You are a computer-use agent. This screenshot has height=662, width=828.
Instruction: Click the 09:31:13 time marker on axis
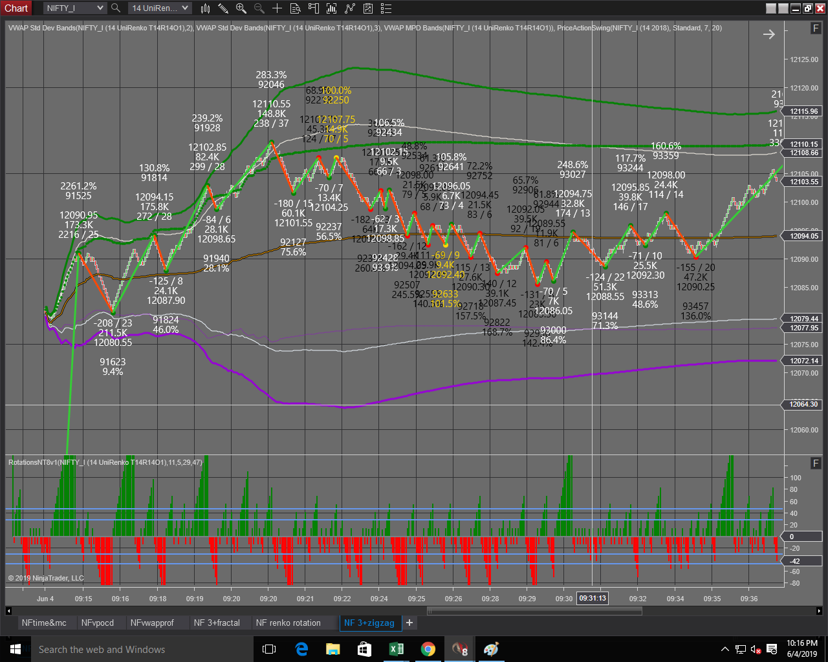(593, 599)
